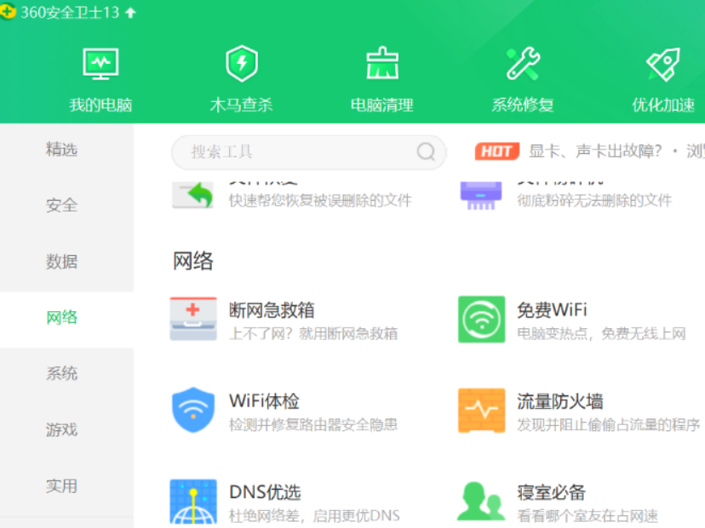The width and height of the screenshot is (705, 528).
Task: Click text 发现并阻止偷偷占流量的程序
Action: (609, 425)
